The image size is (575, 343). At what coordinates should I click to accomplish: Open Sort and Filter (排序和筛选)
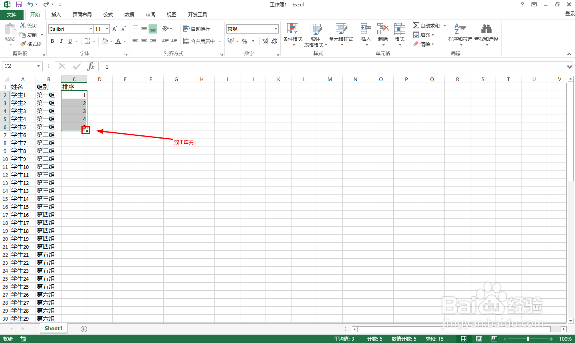click(460, 34)
